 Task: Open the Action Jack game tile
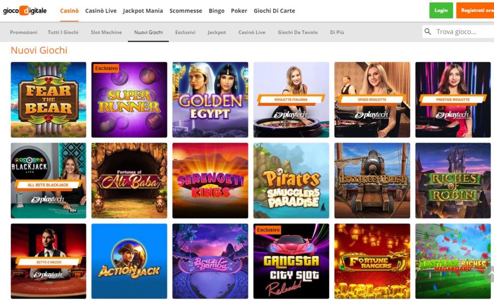coord(129,261)
